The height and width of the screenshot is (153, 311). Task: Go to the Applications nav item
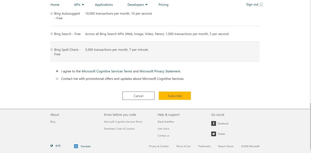pos(104,5)
